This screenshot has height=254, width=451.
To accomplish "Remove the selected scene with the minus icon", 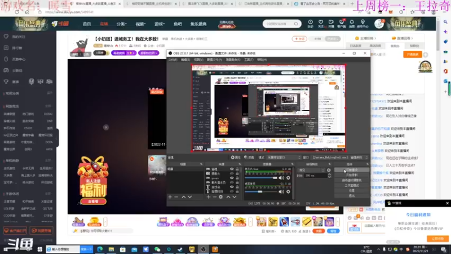I will (x=176, y=197).
